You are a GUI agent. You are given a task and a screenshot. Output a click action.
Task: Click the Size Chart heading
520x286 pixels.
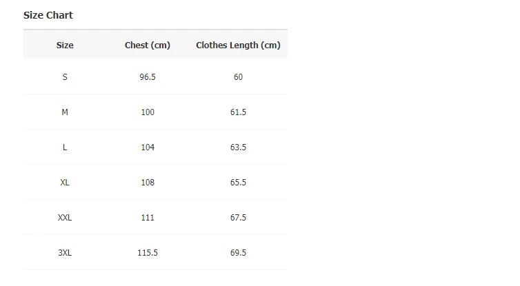(48, 15)
